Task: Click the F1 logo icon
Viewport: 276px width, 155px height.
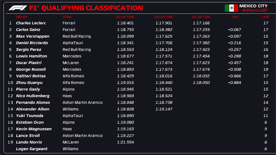Action: pos(18,8)
